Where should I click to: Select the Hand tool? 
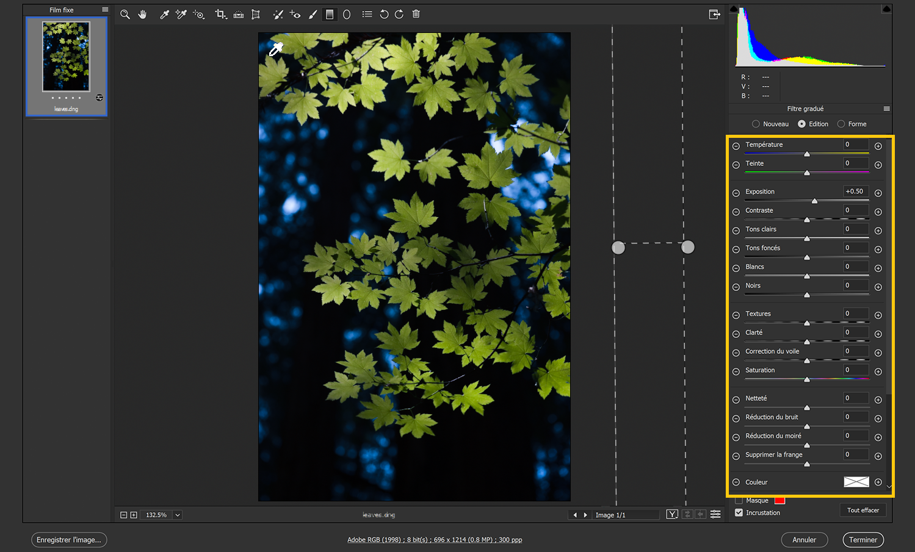pos(143,15)
